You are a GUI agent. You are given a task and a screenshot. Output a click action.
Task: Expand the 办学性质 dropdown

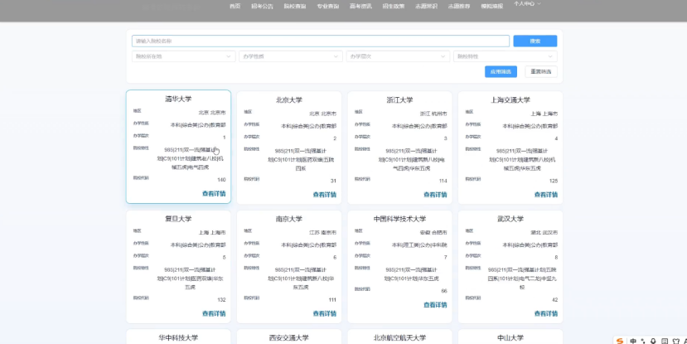pos(291,56)
